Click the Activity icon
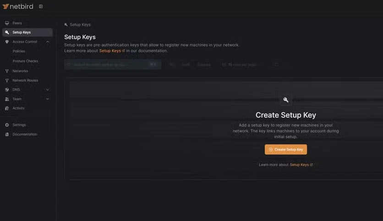The image size is (383, 221). pyautogui.click(x=7, y=108)
